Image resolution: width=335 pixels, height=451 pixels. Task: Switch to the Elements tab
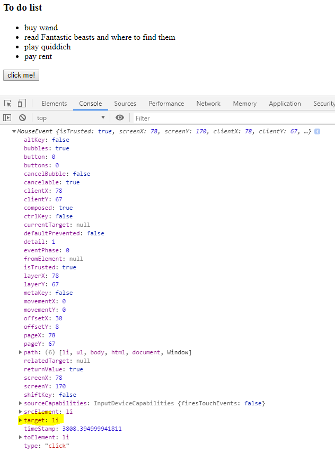(54, 104)
